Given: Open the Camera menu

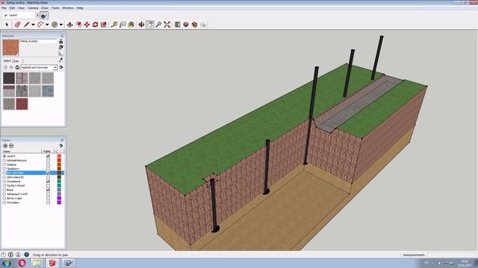Looking at the screenshot, I should coord(33,8).
